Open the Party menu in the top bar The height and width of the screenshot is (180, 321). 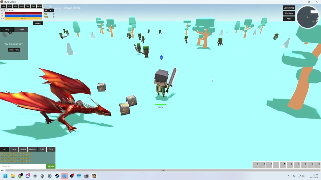click(x=27, y=6)
